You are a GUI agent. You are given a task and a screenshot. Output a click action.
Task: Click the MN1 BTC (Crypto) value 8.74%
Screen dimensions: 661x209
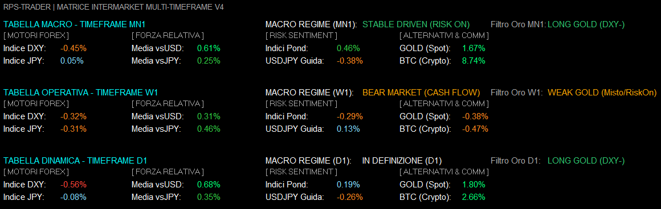click(474, 61)
